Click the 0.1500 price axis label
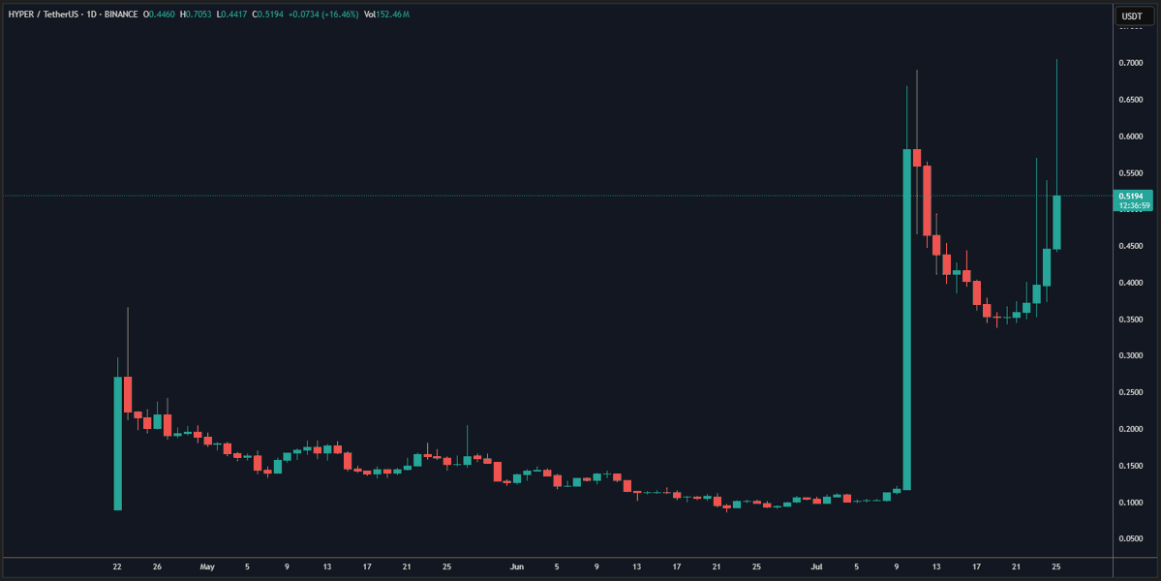This screenshot has width=1161, height=581. pos(1132,467)
